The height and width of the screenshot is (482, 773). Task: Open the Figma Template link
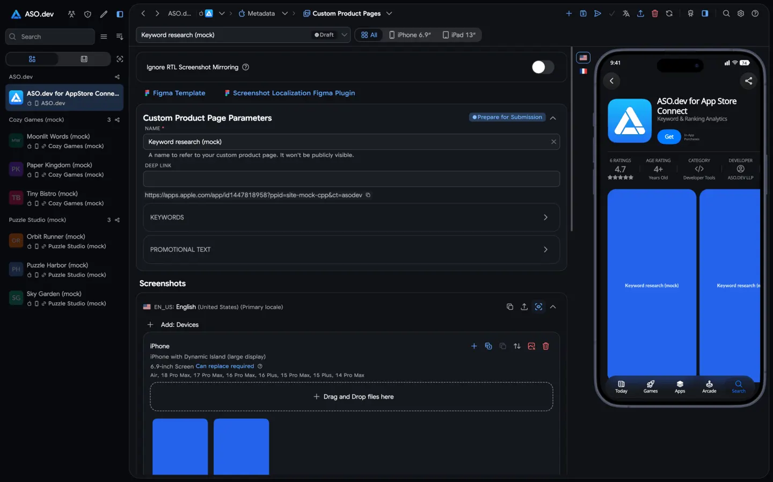[175, 93]
